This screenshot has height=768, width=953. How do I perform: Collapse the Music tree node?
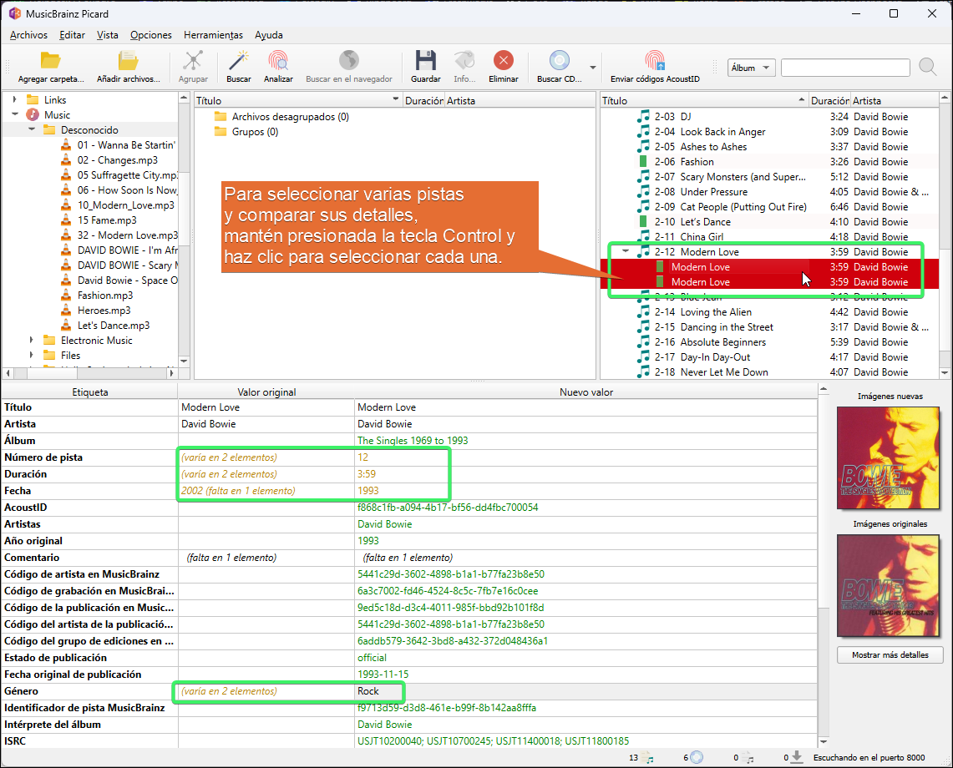click(x=14, y=115)
